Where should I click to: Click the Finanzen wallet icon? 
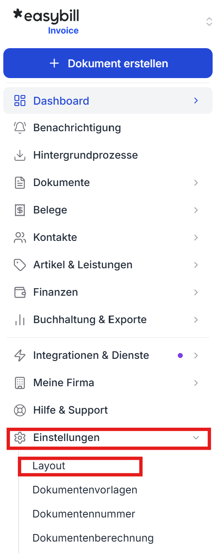click(x=20, y=292)
